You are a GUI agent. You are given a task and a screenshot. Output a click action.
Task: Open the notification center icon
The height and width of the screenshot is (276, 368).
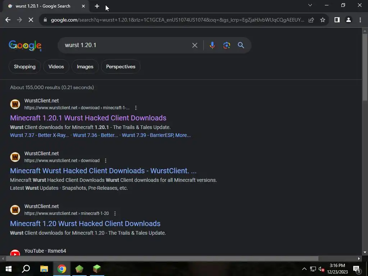pos(356,269)
